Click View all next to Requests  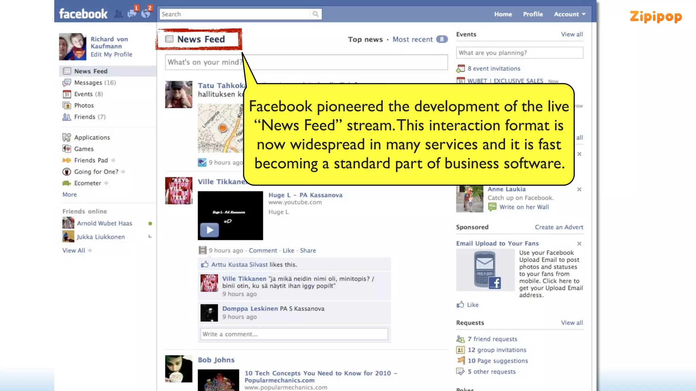click(x=572, y=323)
